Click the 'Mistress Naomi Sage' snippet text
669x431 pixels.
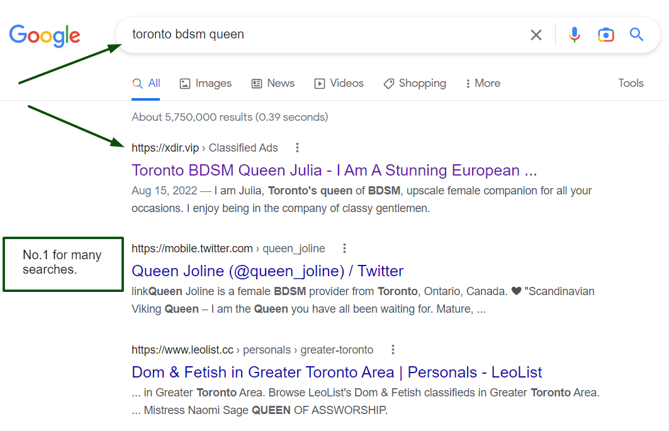point(196,410)
